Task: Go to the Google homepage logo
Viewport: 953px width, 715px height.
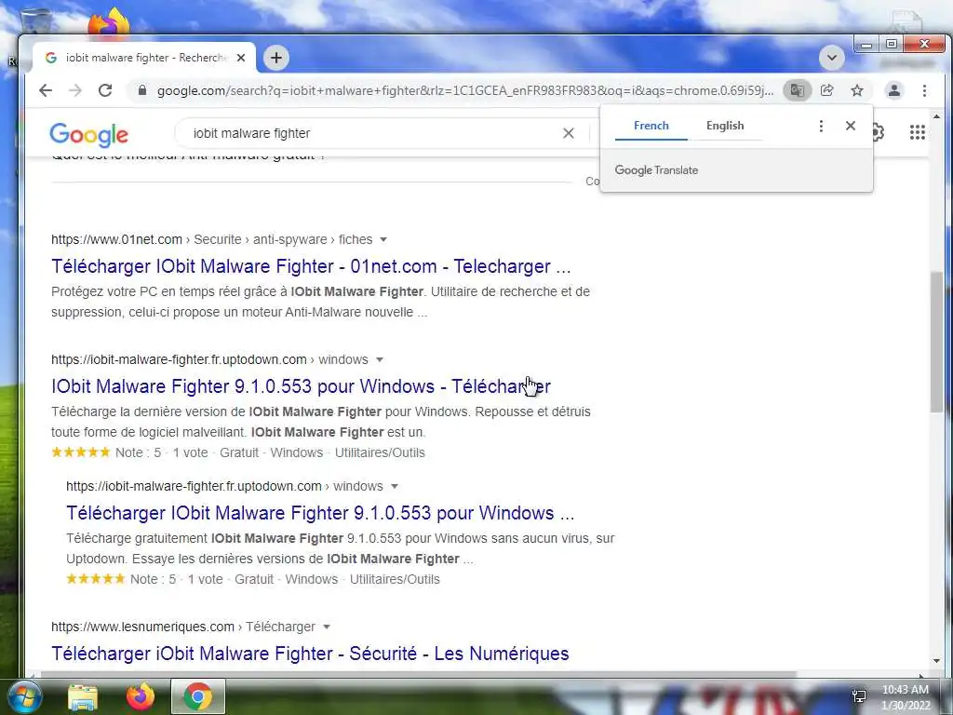Action: point(88,134)
